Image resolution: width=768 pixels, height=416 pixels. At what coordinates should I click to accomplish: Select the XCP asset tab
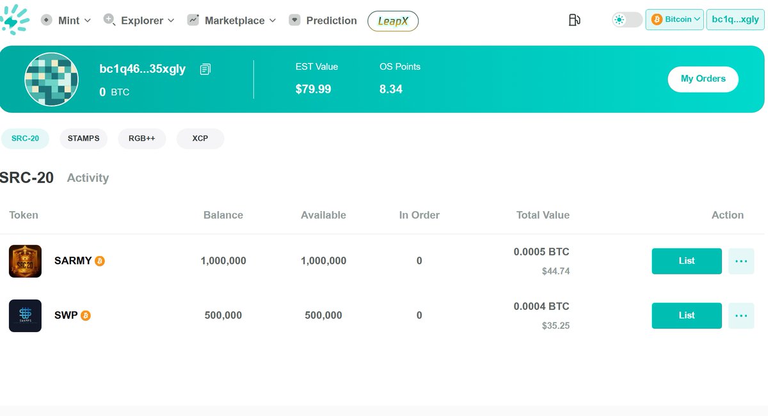(200, 138)
